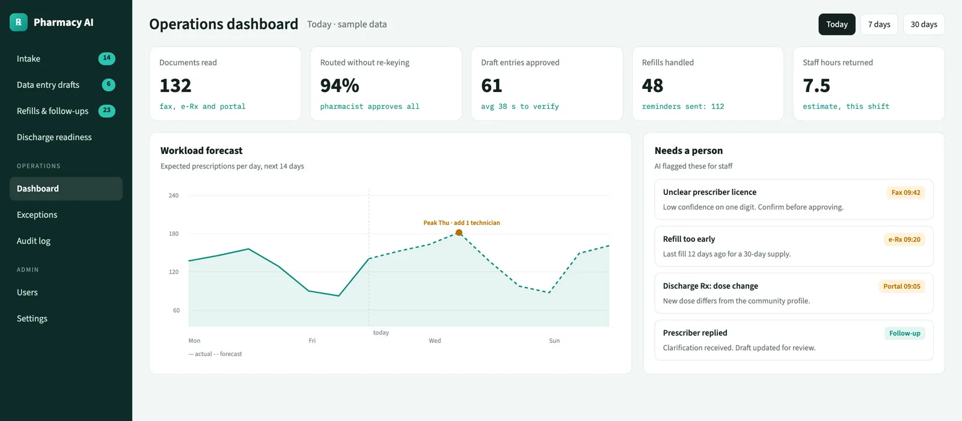Click the Needs a person heading

[688, 150]
